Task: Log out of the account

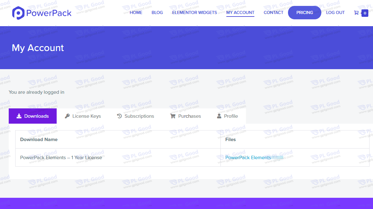Action: click(x=335, y=13)
